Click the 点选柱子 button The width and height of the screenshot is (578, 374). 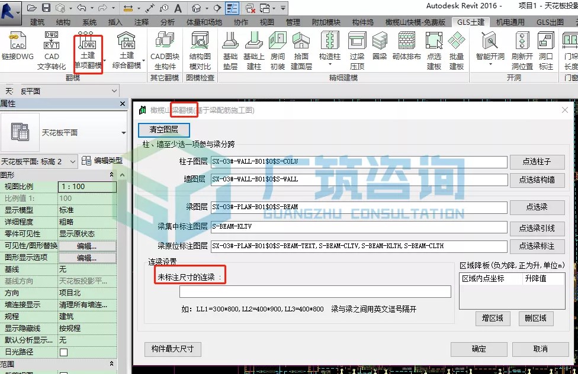coord(537,162)
